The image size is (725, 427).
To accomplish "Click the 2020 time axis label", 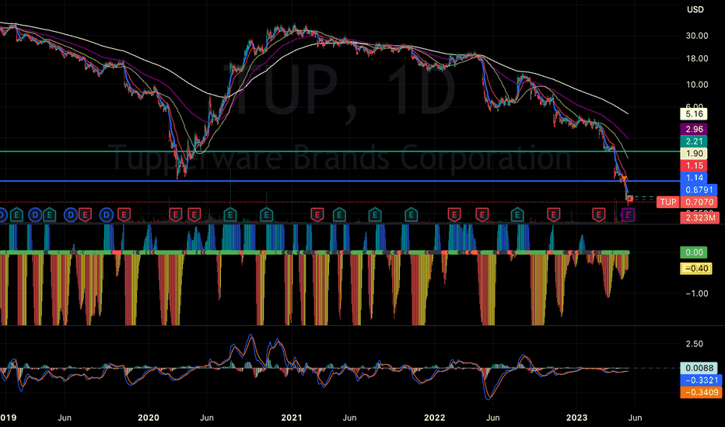I will pos(149,418).
